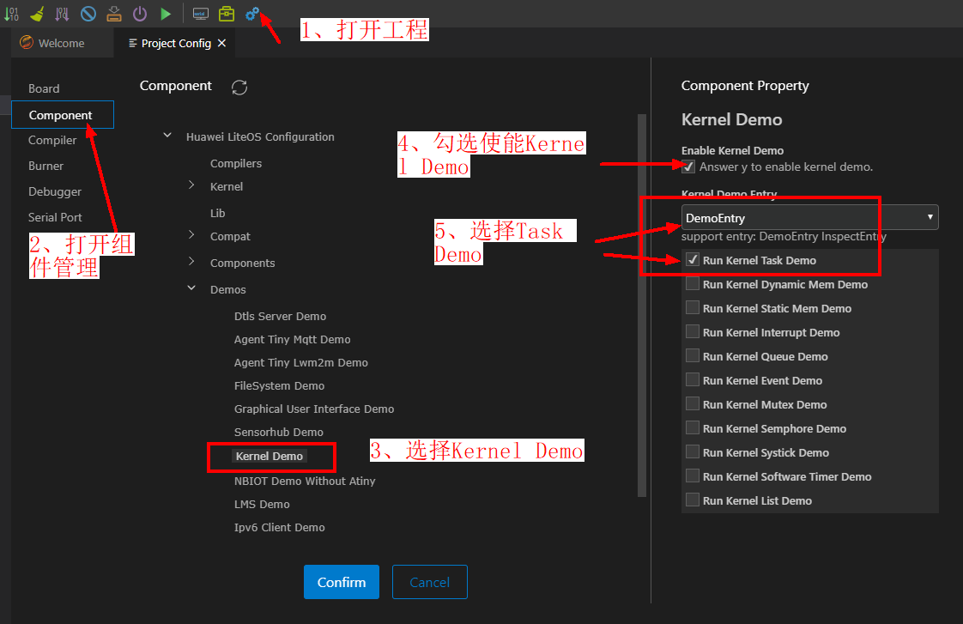Click the Confirm button
The image size is (963, 624).
pyautogui.click(x=342, y=582)
